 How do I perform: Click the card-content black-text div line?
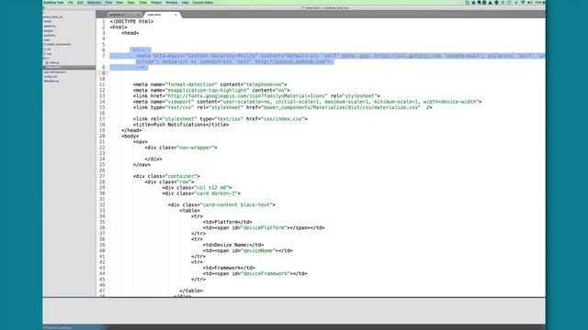pyautogui.click(x=221, y=204)
